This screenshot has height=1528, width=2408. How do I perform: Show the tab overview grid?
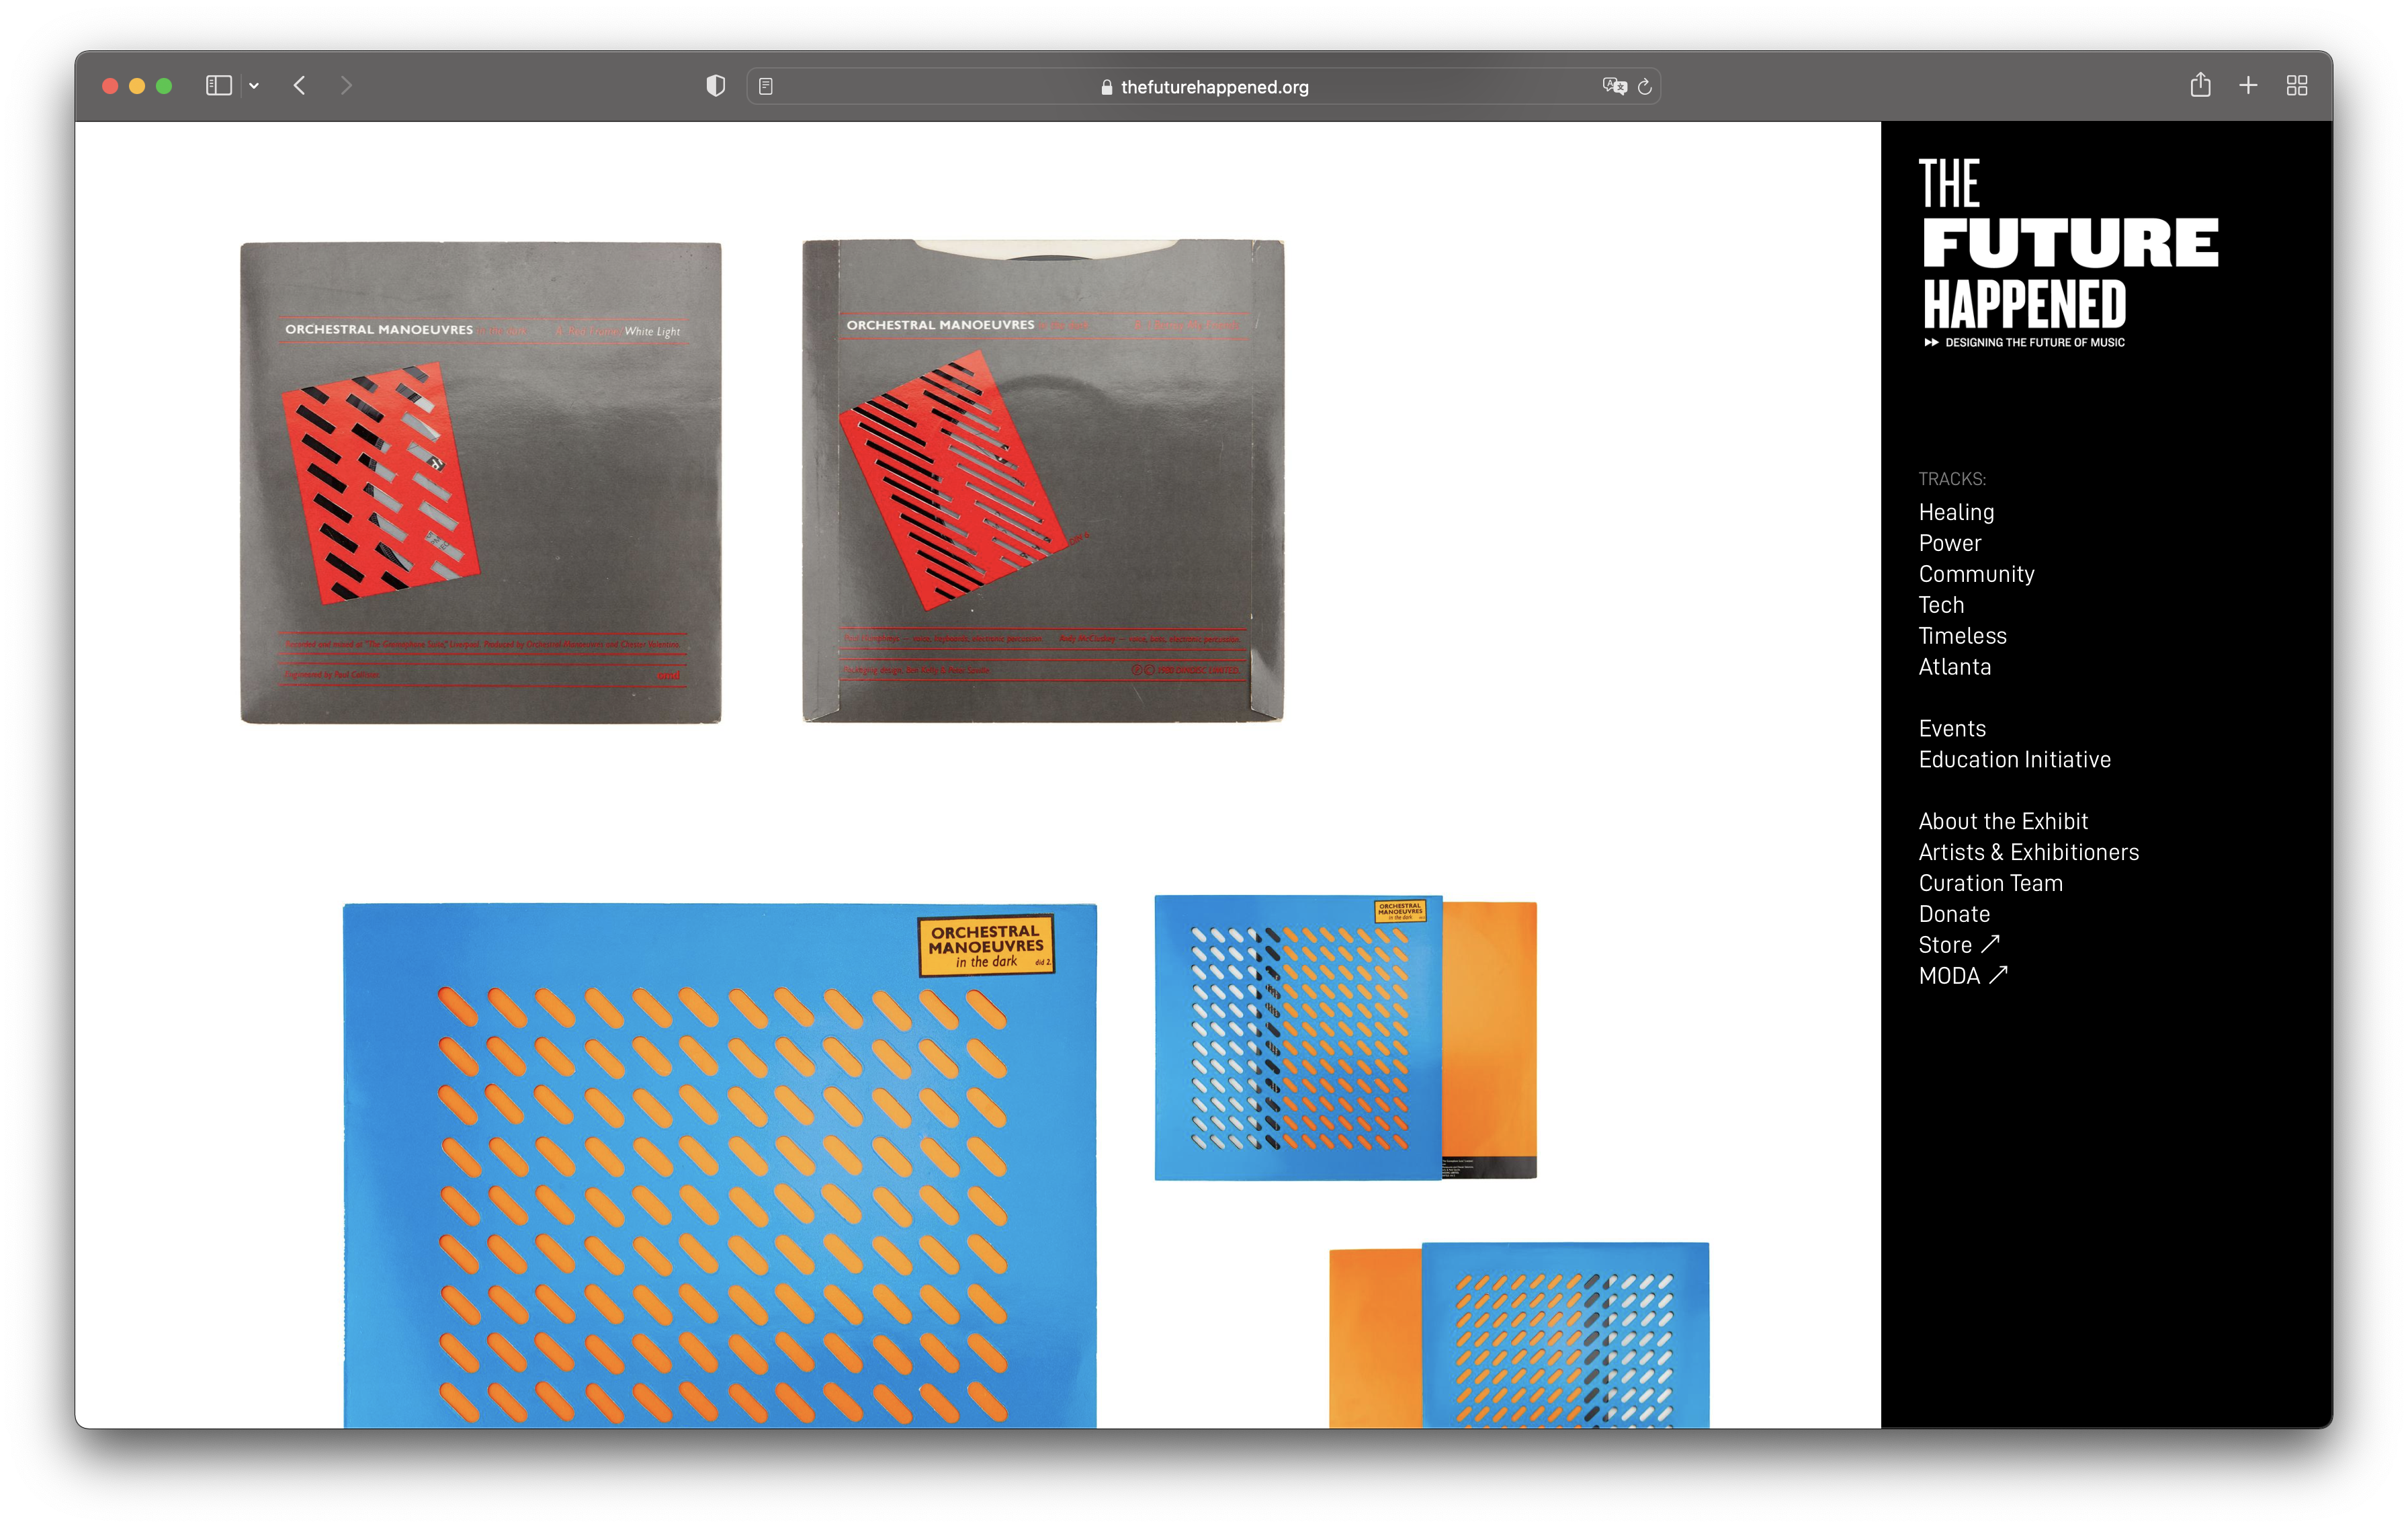pos(2297,86)
